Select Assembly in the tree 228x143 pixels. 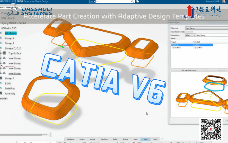point(10,94)
